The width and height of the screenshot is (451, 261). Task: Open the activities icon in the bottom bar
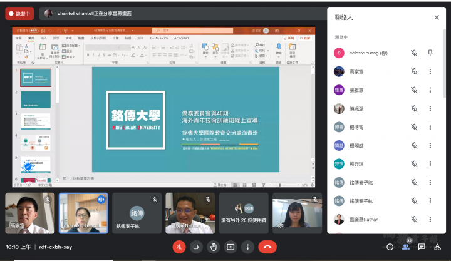pyautogui.click(x=437, y=247)
